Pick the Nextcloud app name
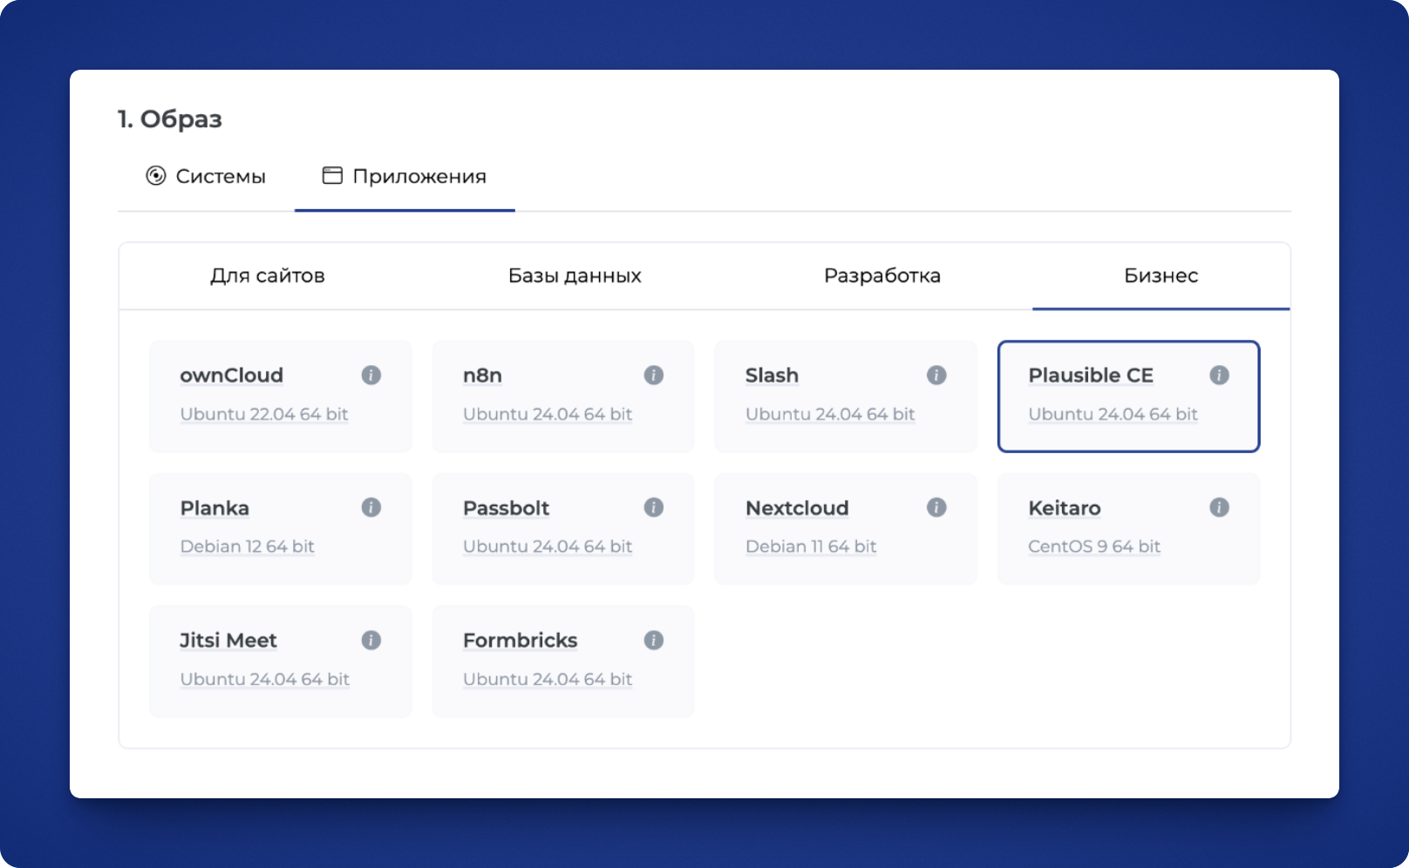 (797, 508)
